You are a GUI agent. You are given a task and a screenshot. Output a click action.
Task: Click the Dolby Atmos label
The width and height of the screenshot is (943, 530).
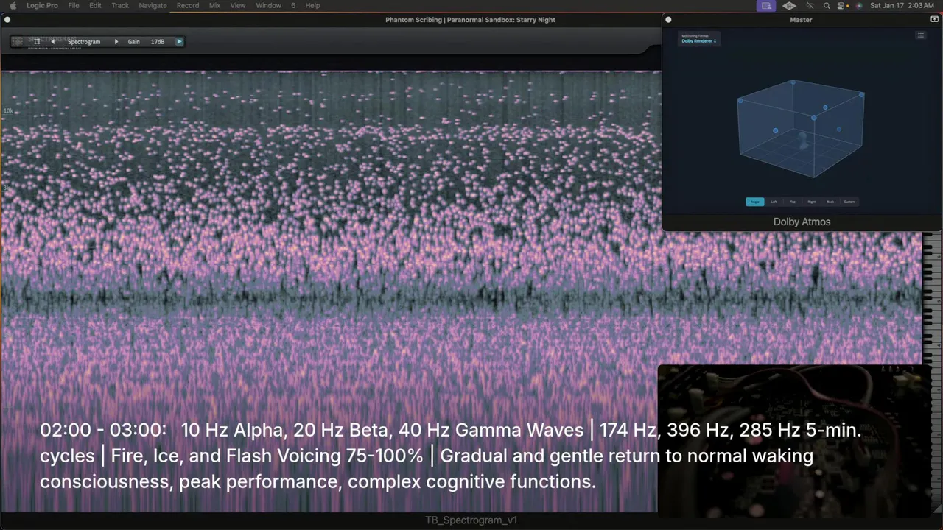(802, 222)
